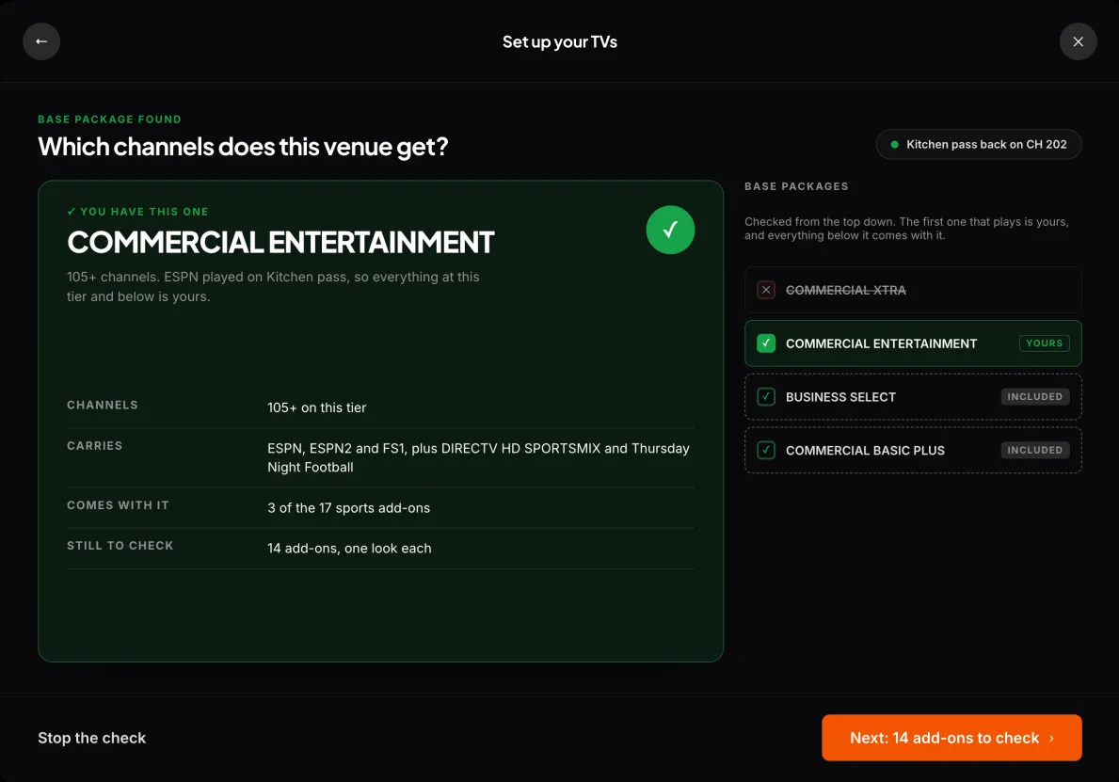1119x782 pixels.
Task: Click the red X icon beside Commercial Xtra
Action: (766, 290)
